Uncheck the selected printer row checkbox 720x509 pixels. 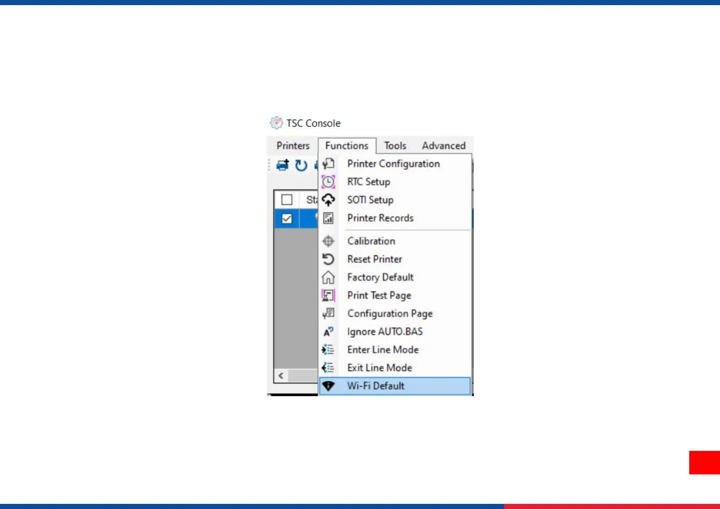point(287,219)
